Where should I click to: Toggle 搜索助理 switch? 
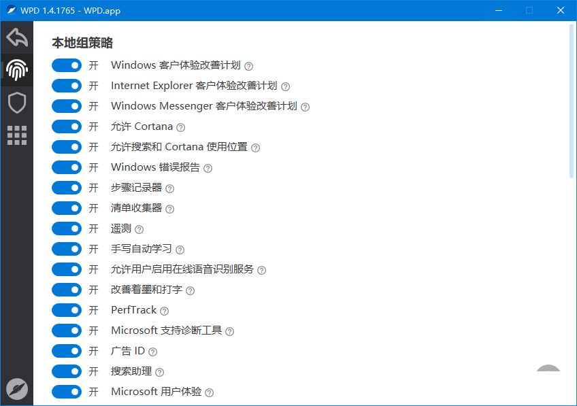click(67, 371)
